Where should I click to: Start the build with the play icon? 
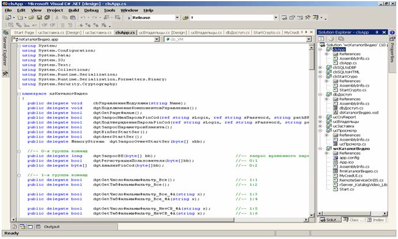coord(129,18)
